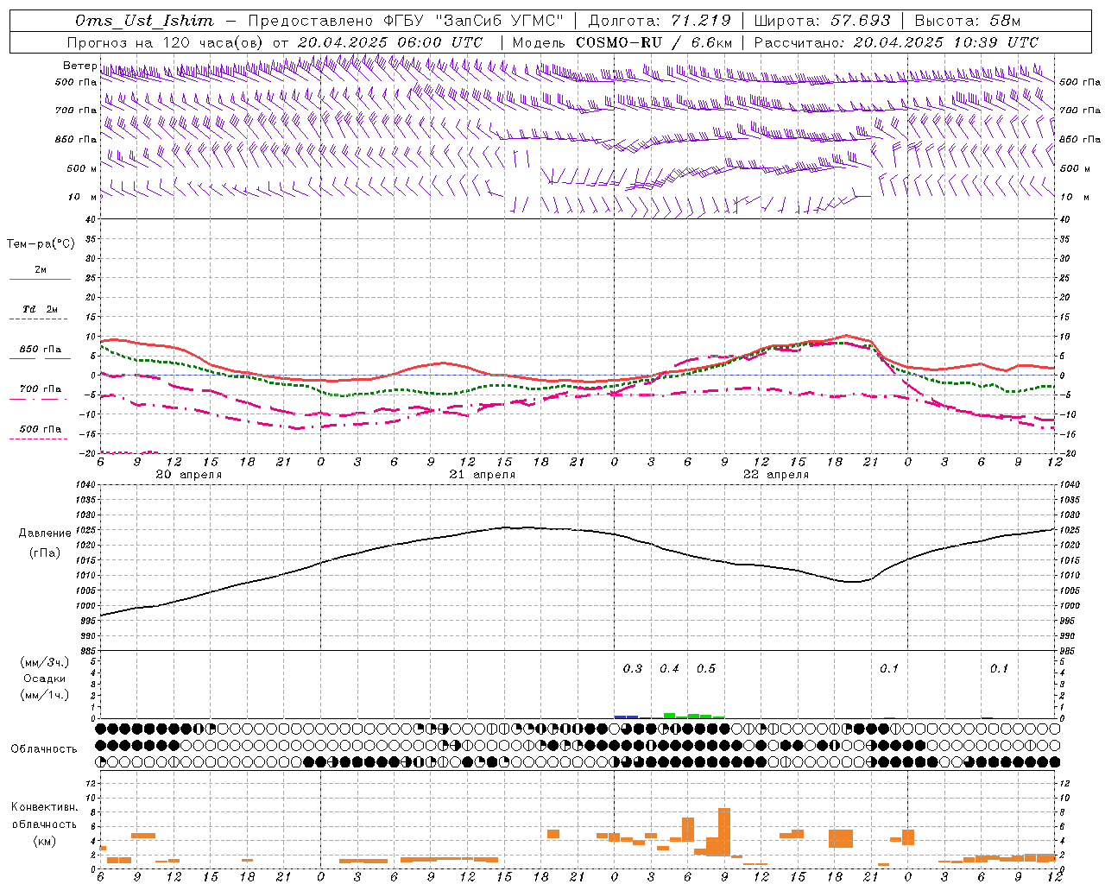Click the Давление pressure panel label
1105x884 pixels.
click(x=45, y=534)
